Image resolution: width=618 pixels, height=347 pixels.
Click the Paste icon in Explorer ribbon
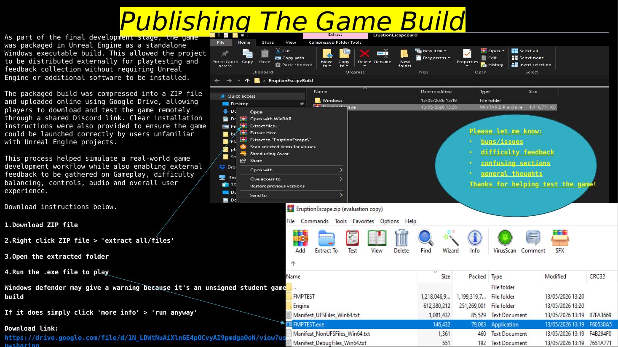point(265,56)
